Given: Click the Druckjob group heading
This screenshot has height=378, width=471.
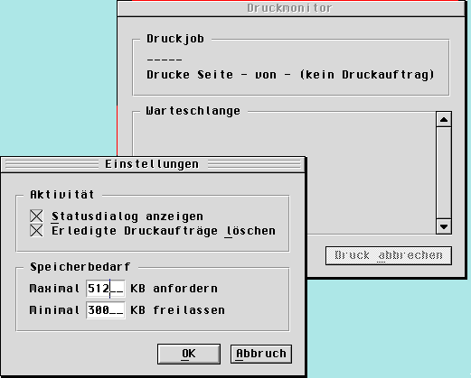Looking at the screenshot, I should pos(175,39).
